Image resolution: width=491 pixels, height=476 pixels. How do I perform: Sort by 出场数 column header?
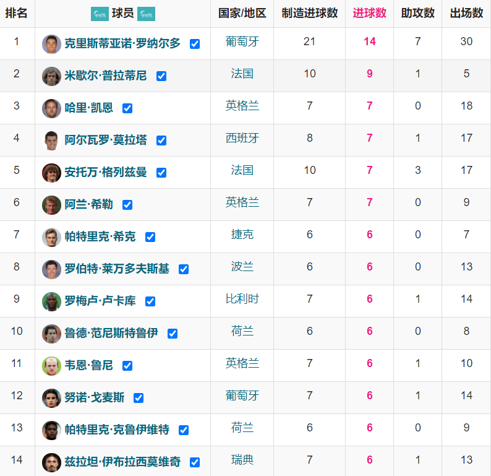(x=466, y=13)
